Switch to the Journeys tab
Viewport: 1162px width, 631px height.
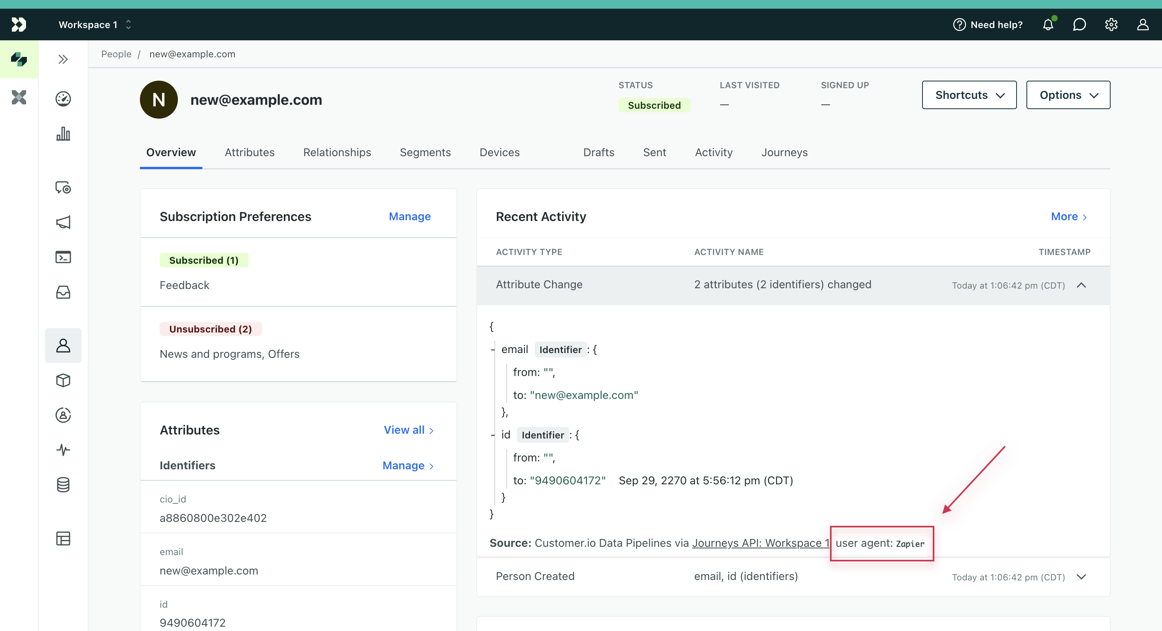(784, 152)
